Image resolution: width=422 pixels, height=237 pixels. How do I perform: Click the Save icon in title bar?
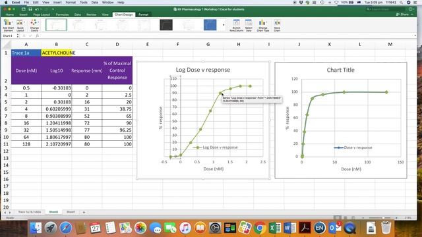coord(30,9)
